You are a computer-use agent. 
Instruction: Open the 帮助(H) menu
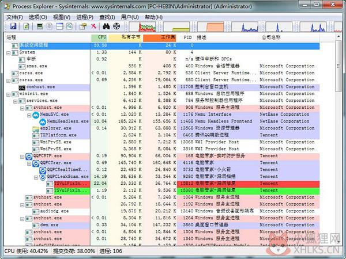(153, 17)
